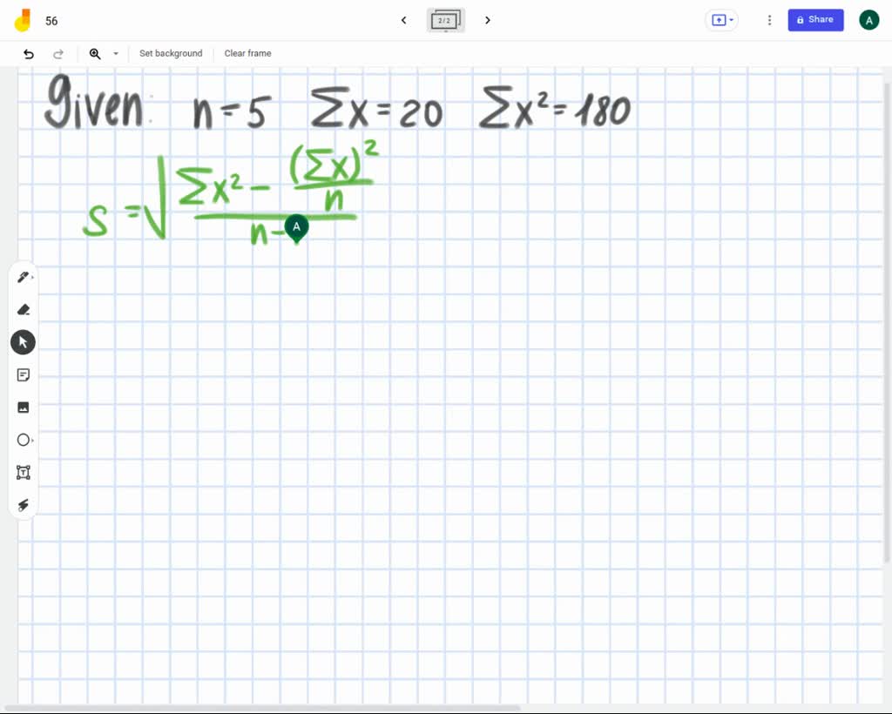The width and height of the screenshot is (892, 714).
Task: Click the Share button
Action: (815, 20)
